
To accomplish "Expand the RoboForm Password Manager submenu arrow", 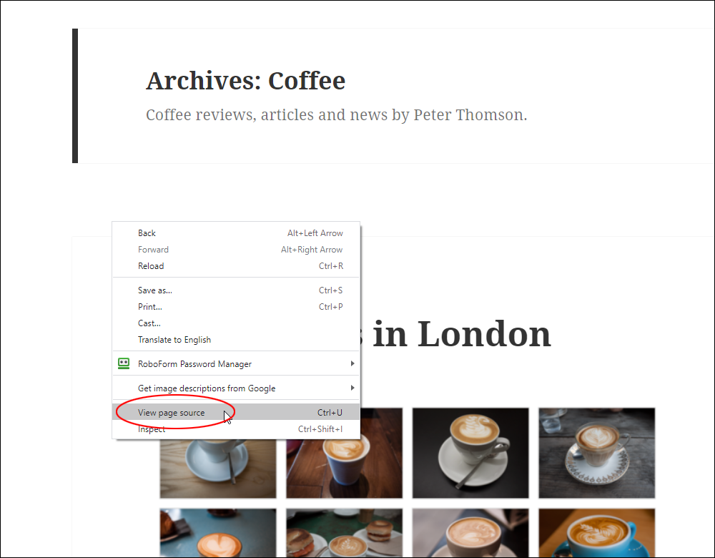I will tap(352, 363).
